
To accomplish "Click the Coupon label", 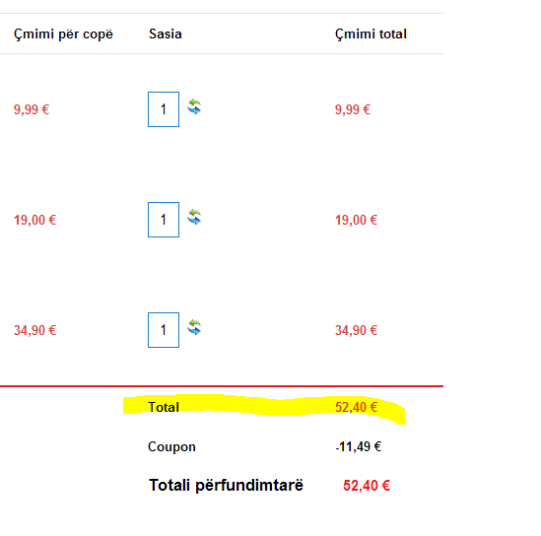I will pyautogui.click(x=171, y=447).
